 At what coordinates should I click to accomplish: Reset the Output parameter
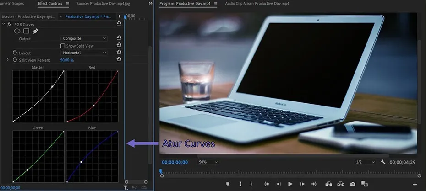(x=119, y=37)
